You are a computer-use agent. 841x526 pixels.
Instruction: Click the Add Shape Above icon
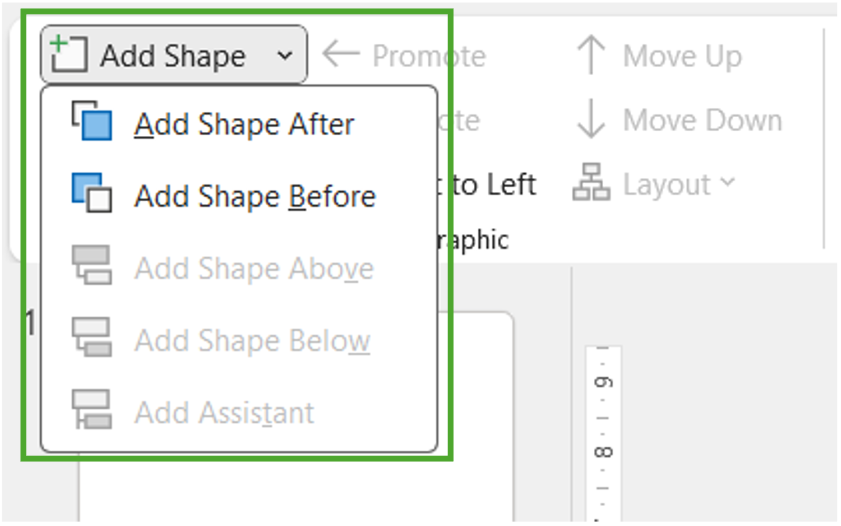[92, 268]
